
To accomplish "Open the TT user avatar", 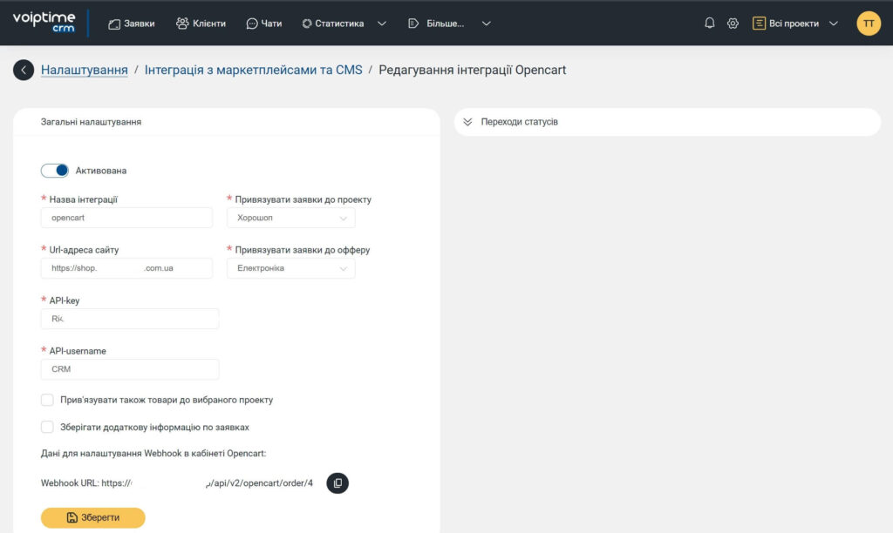I will [869, 24].
